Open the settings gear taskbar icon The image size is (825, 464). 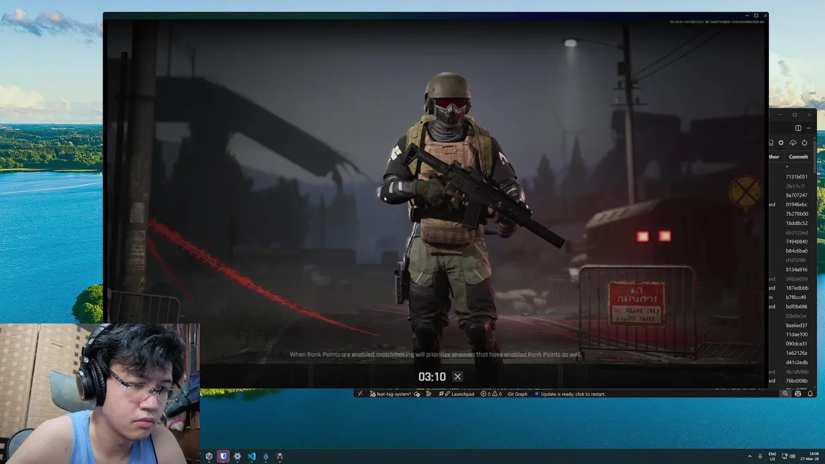[237, 456]
